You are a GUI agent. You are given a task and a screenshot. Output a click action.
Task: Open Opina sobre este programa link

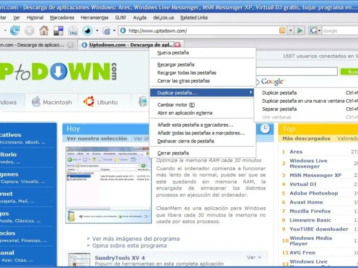point(129,246)
